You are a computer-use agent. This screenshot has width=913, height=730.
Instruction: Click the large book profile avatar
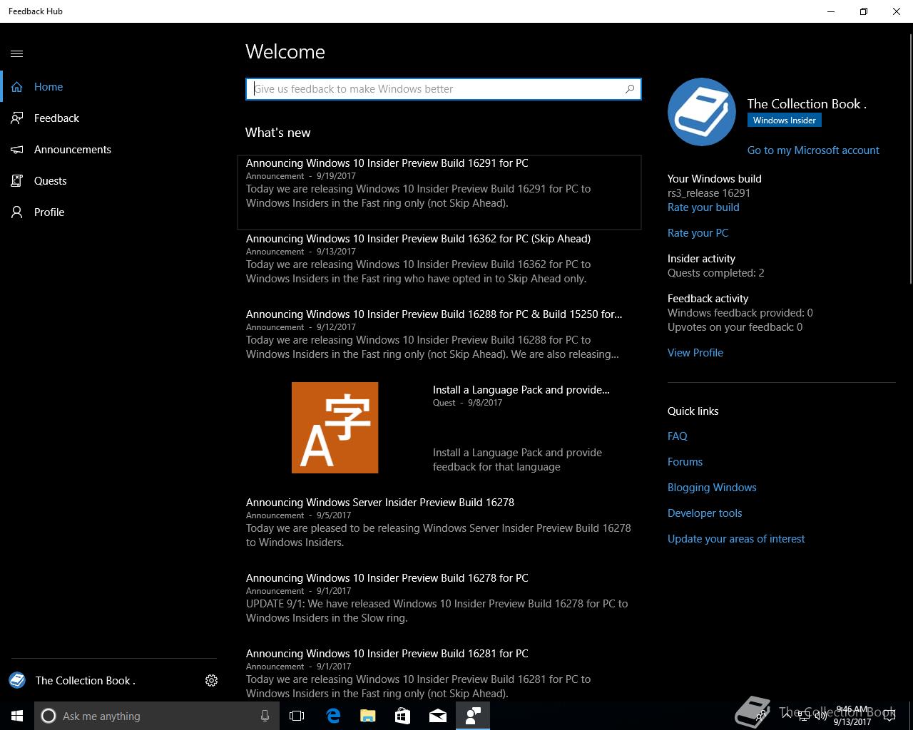pyautogui.click(x=702, y=112)
